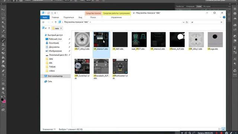
Task: Select the Rectangle shape tool in Photoshop
Action: (3, 84)
